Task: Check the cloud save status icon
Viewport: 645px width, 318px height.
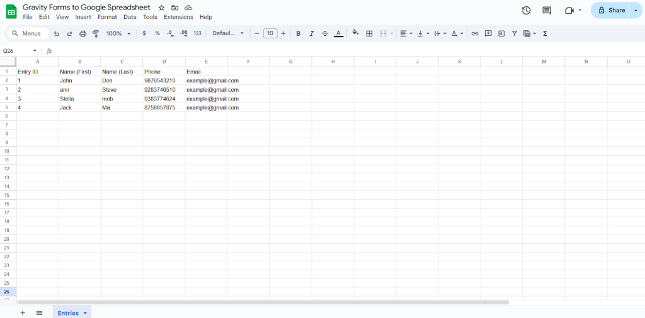Action: (x=188, y=8)
